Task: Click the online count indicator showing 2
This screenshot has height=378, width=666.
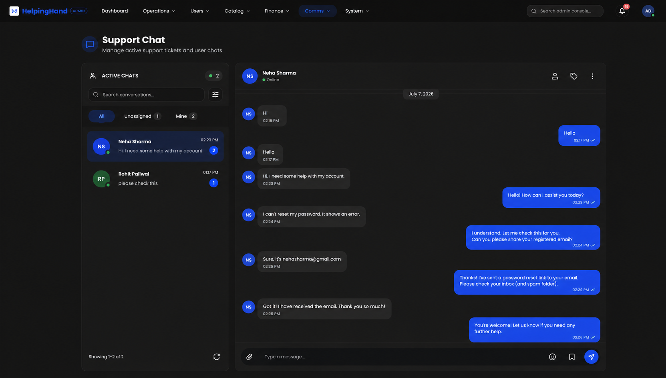Action: 214,76
